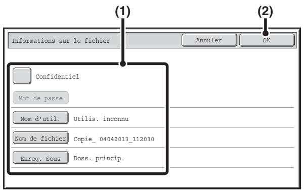Click the Informations sur le fichier title

(x=61, y=41)
